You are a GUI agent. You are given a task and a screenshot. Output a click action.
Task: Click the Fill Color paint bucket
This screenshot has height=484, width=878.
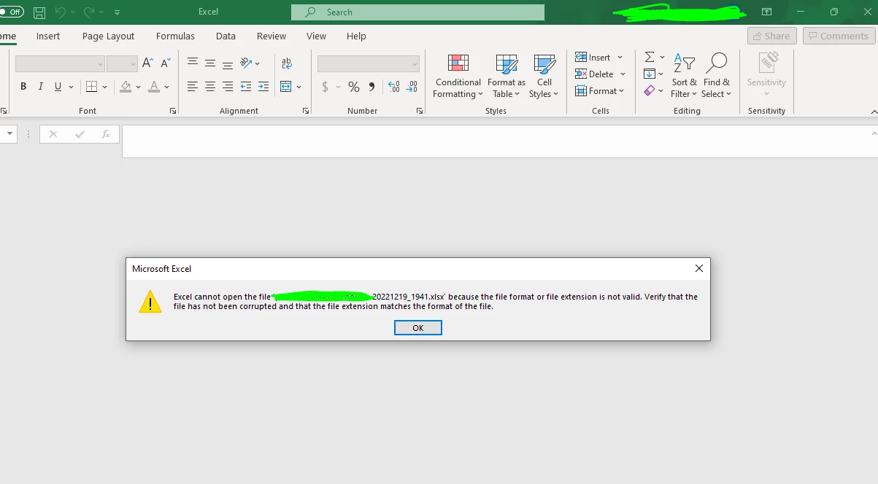coord(126,87)
